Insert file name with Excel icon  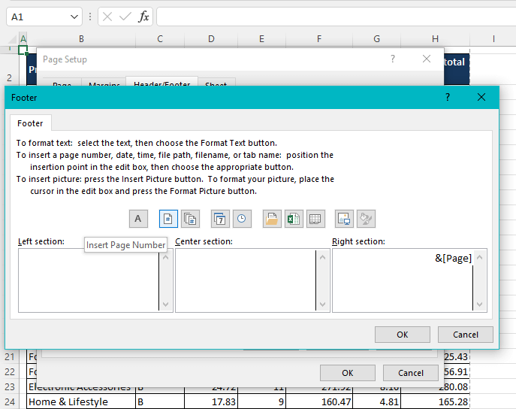point(293,219)
